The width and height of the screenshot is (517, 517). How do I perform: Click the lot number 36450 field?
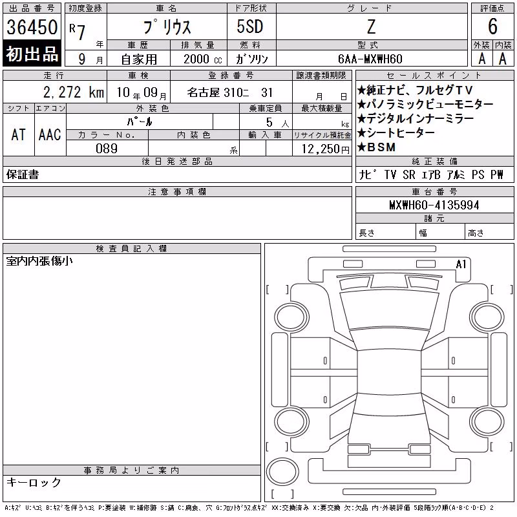(x=32, y=26)
